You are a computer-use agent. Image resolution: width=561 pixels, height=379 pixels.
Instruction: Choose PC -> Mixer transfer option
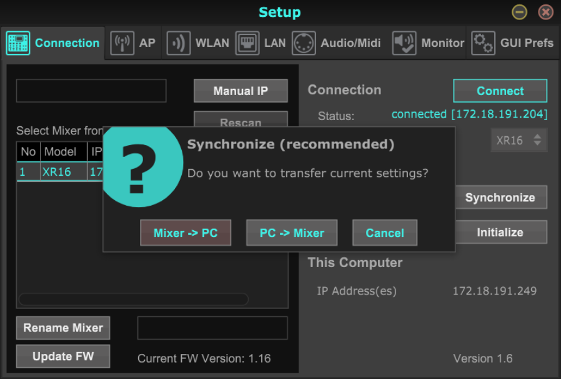point(292,233)
